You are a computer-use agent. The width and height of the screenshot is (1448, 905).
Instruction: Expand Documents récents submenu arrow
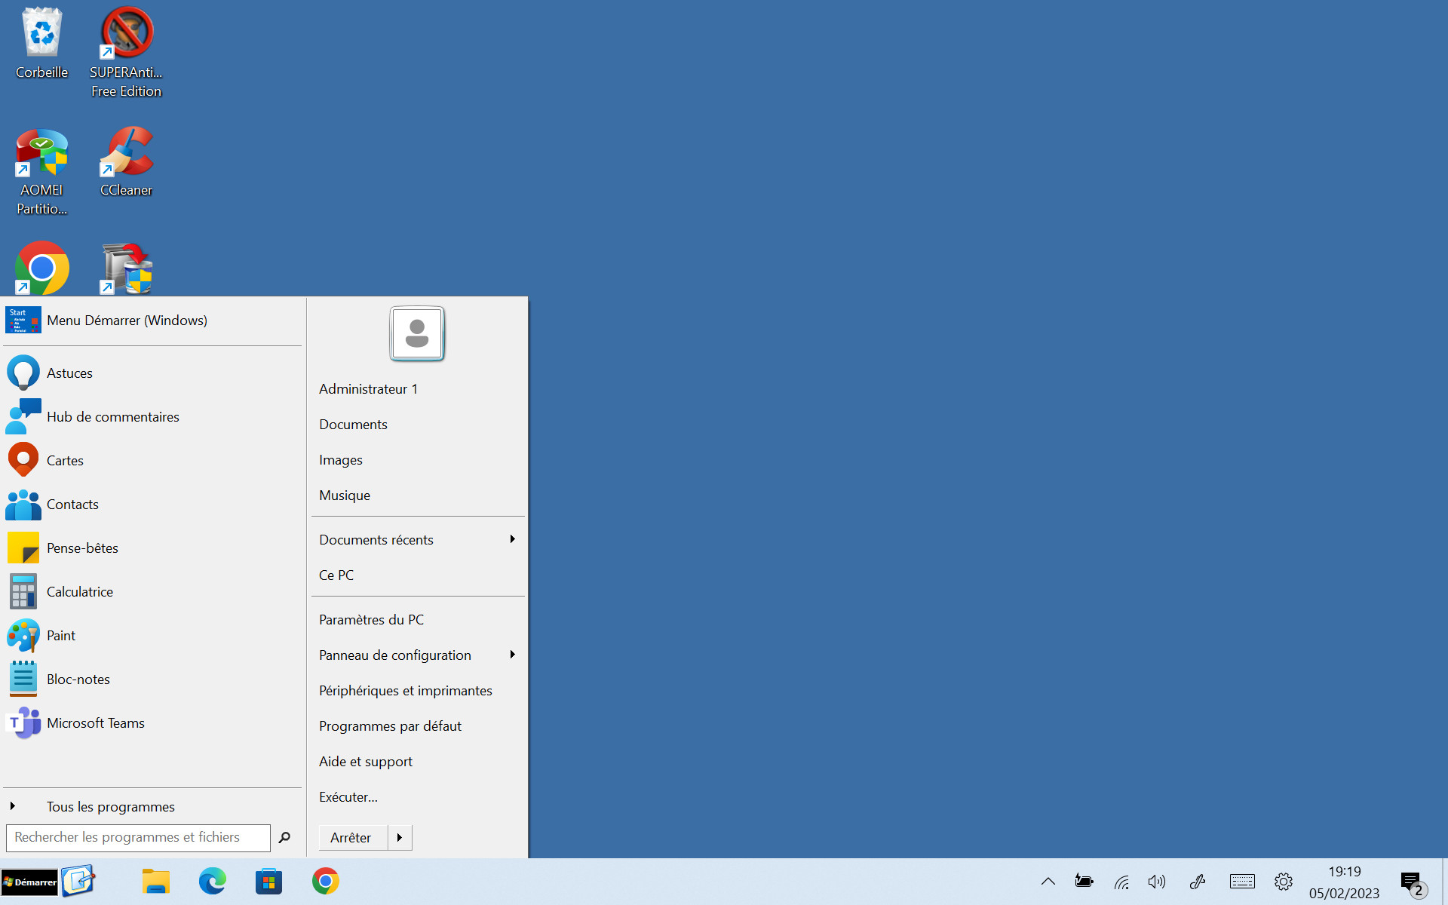tap(512, 539)
